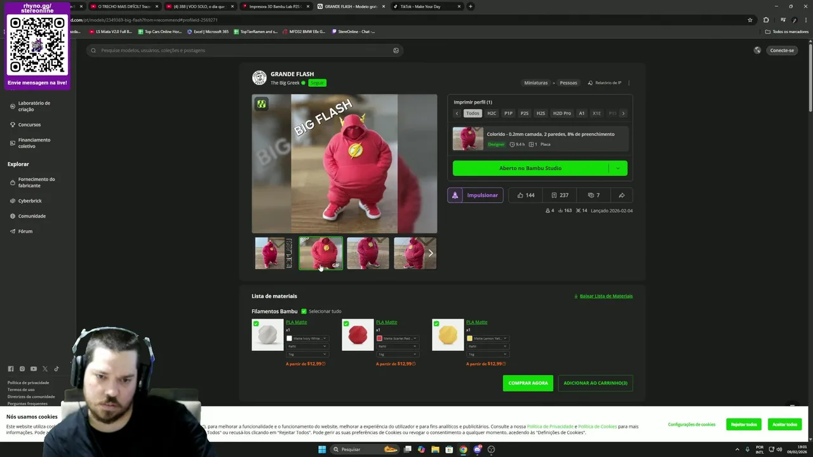Click the Financiamento coletivo sidebar icon

point(13,143)
